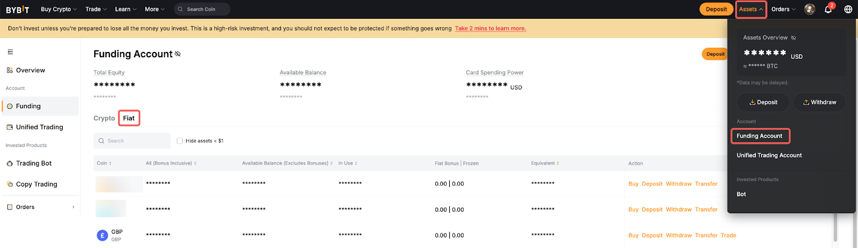The image size is (858, 248).
Task: Expand the Orders menu in header
Action: click(x=783, y=9)
